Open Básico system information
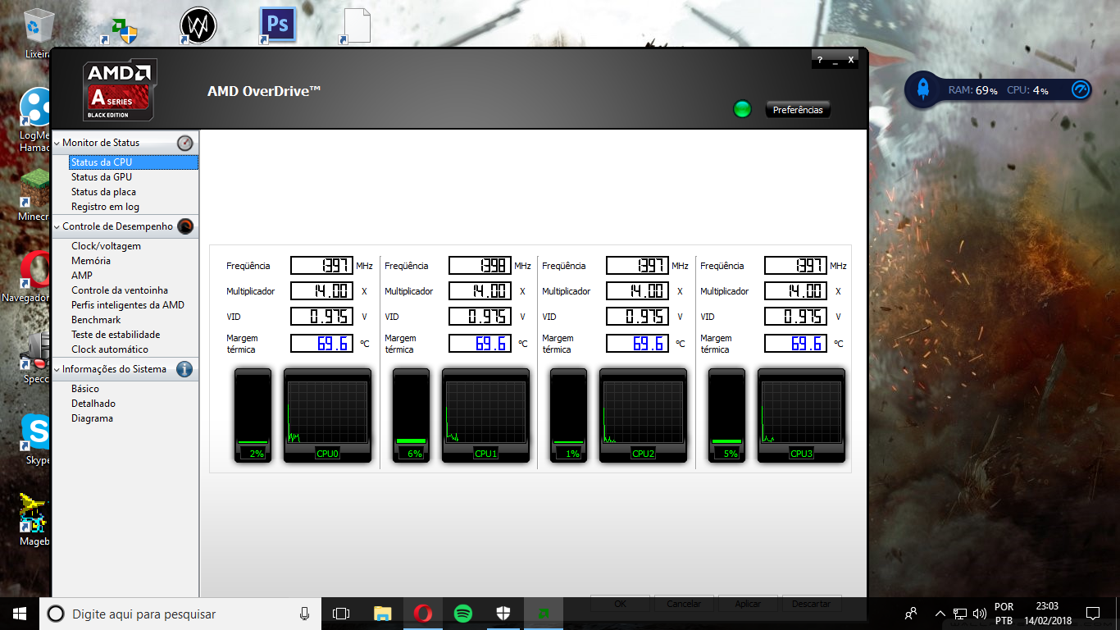This screenshot has height=630, width=1120. point(85,389)
